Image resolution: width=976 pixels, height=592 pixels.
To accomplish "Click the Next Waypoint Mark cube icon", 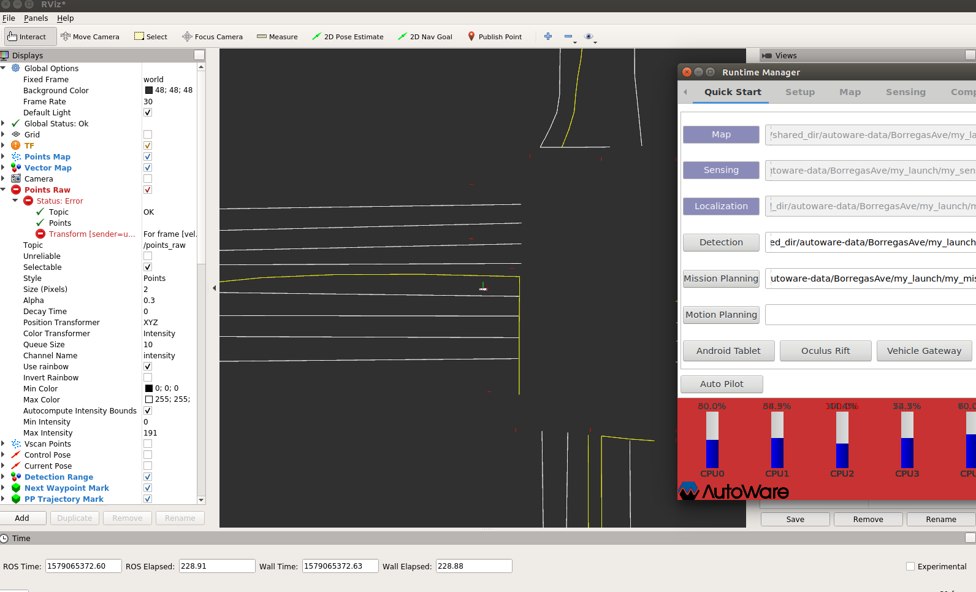I will [16, 488].
